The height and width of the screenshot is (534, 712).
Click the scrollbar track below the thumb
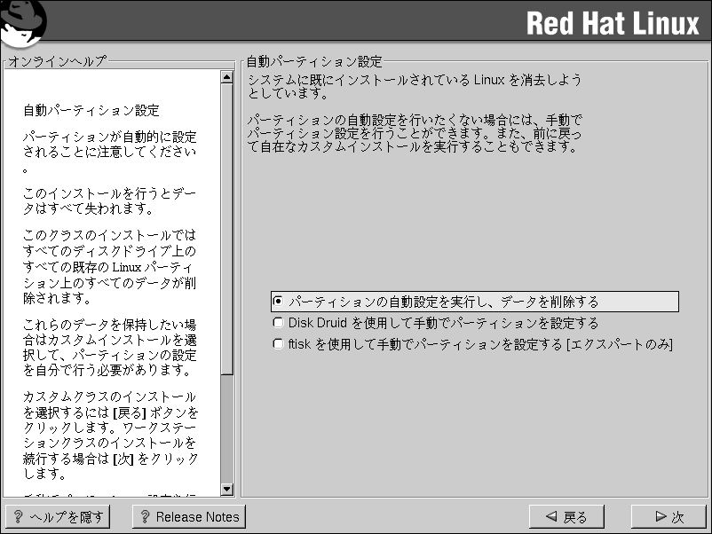pyautogui.click(x=225, y=435)
